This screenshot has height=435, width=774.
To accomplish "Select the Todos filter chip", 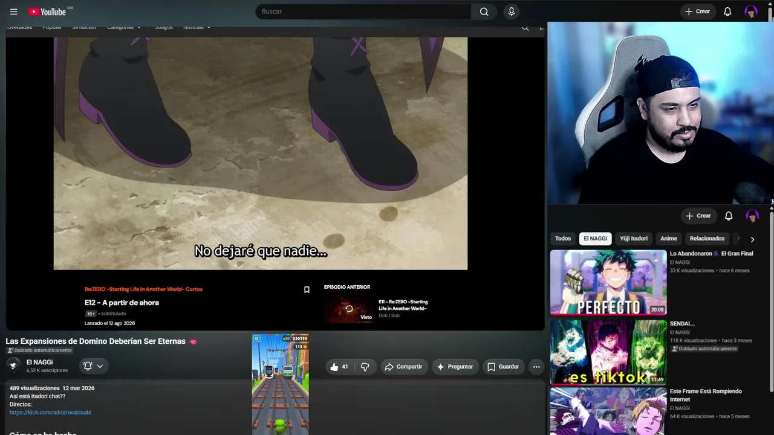I will point(563,239).
